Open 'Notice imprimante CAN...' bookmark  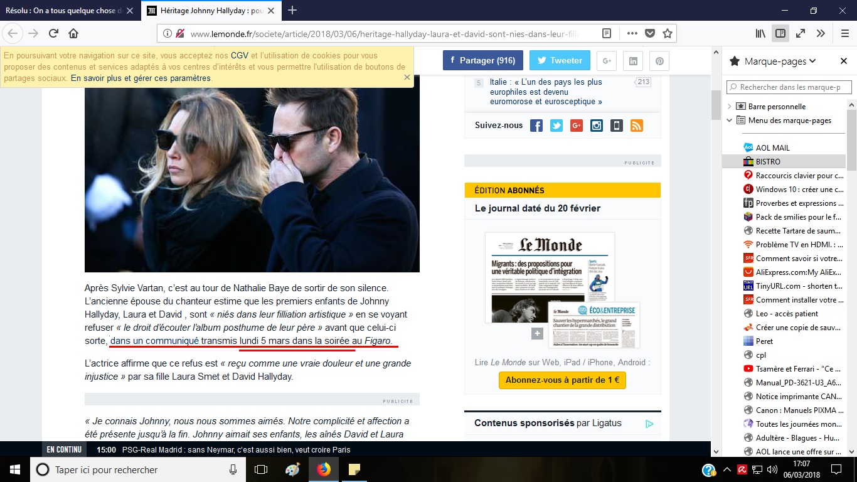(x=794, y=397)
